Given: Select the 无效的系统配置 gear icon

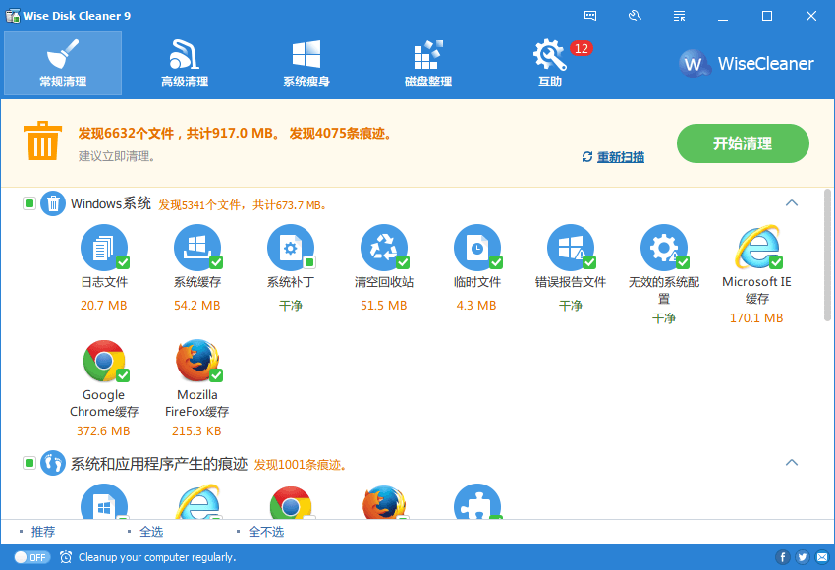Looking at the screenshot, I should 664,248.
